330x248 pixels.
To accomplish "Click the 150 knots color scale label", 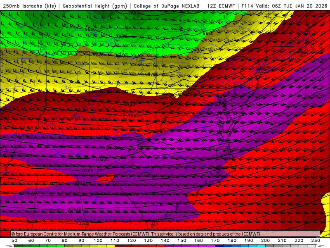I will [x=182, y=241].
